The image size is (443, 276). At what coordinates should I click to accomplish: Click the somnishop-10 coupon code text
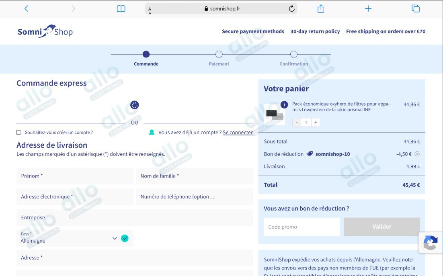[x=332, y=154]
